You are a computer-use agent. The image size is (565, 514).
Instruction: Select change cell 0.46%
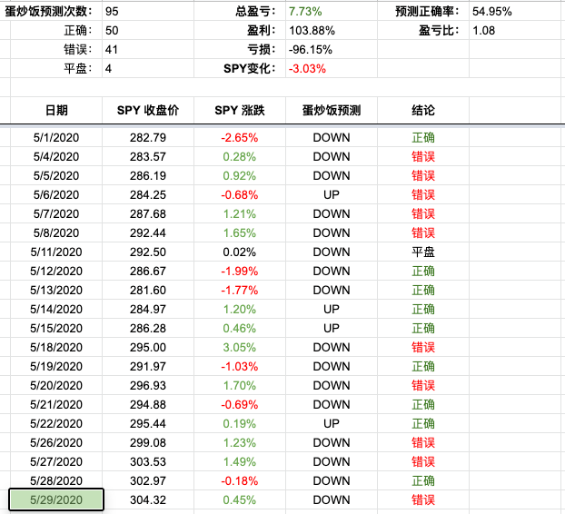pyautogui.click(x=240, y=329)
